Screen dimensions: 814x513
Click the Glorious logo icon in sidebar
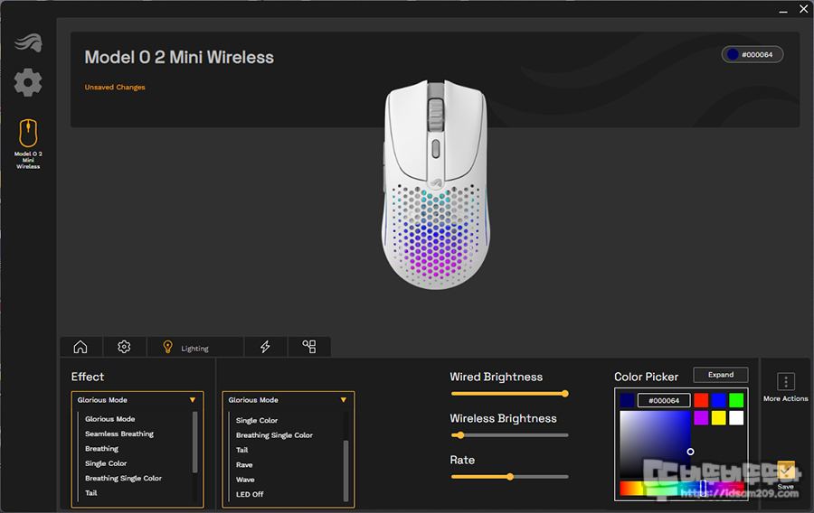tap(28, 42)
